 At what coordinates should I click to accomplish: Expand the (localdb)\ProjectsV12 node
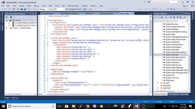pos(9,25)
